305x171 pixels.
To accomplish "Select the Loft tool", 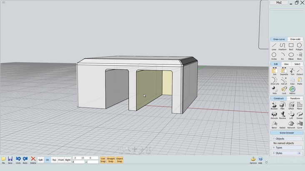I will (x=291, y=115).
